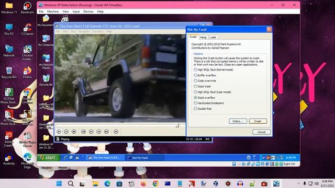Open the host Recycle Bin desktop icon

click(x=9, y=73)
